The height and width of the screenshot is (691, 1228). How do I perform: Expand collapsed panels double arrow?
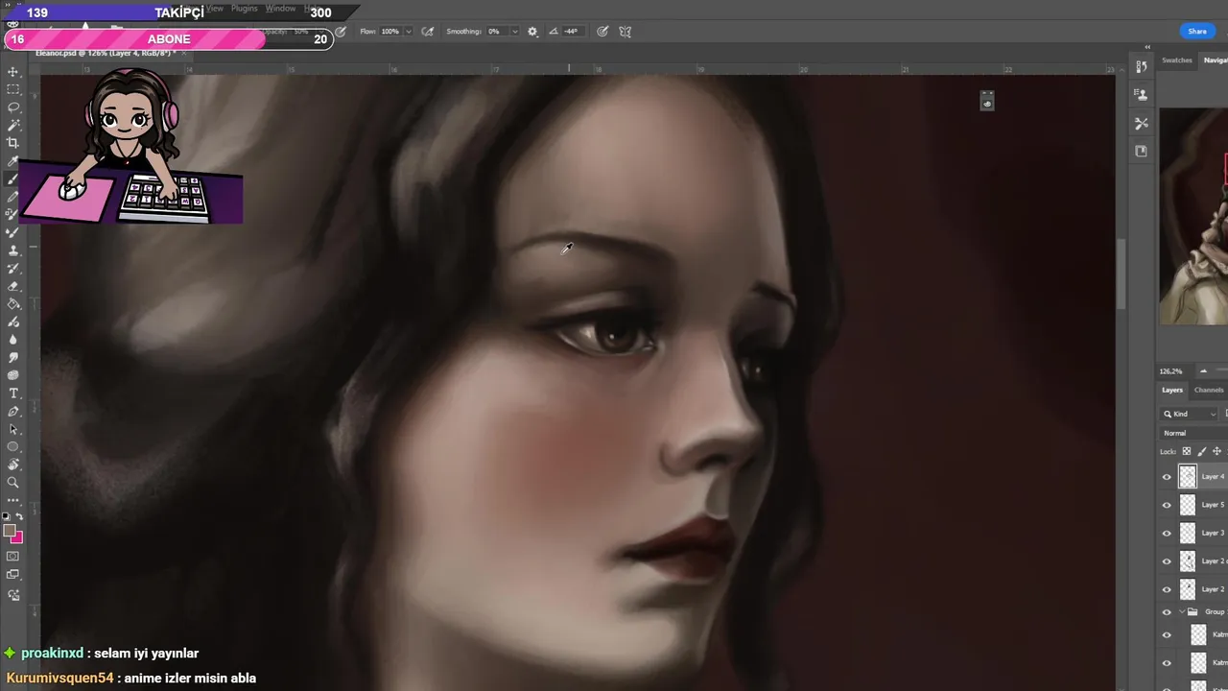point(1147,47)
